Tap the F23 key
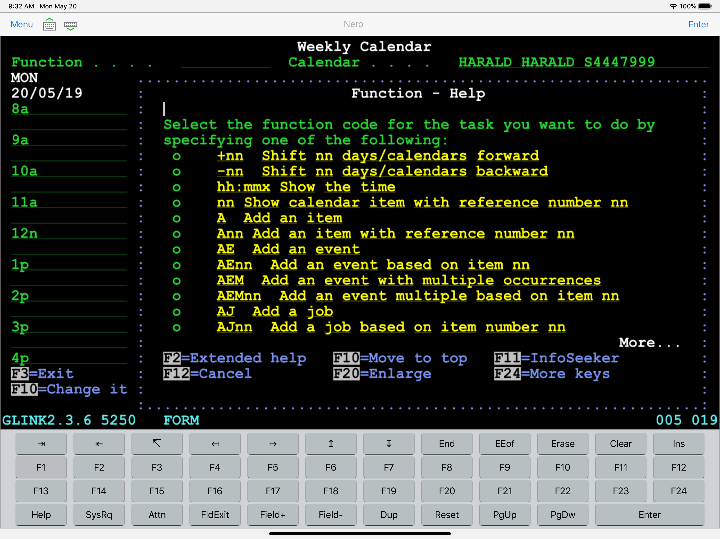The height and width of the screenshot is (539, 720). coord(620,491)
